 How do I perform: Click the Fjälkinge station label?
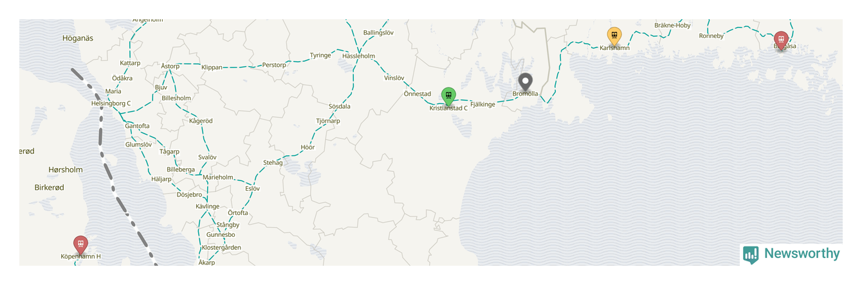482,104
